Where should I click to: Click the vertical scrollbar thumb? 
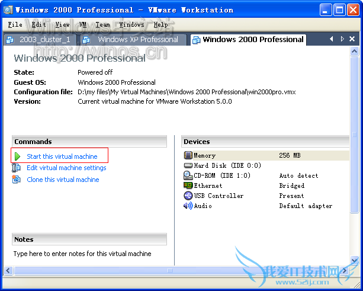[x=355, y=135]
